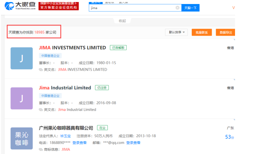The image size is (257, 154).
Task: Open JIMA INVESTMENTS LIMITED company link
Action: [x=72, y=48]
